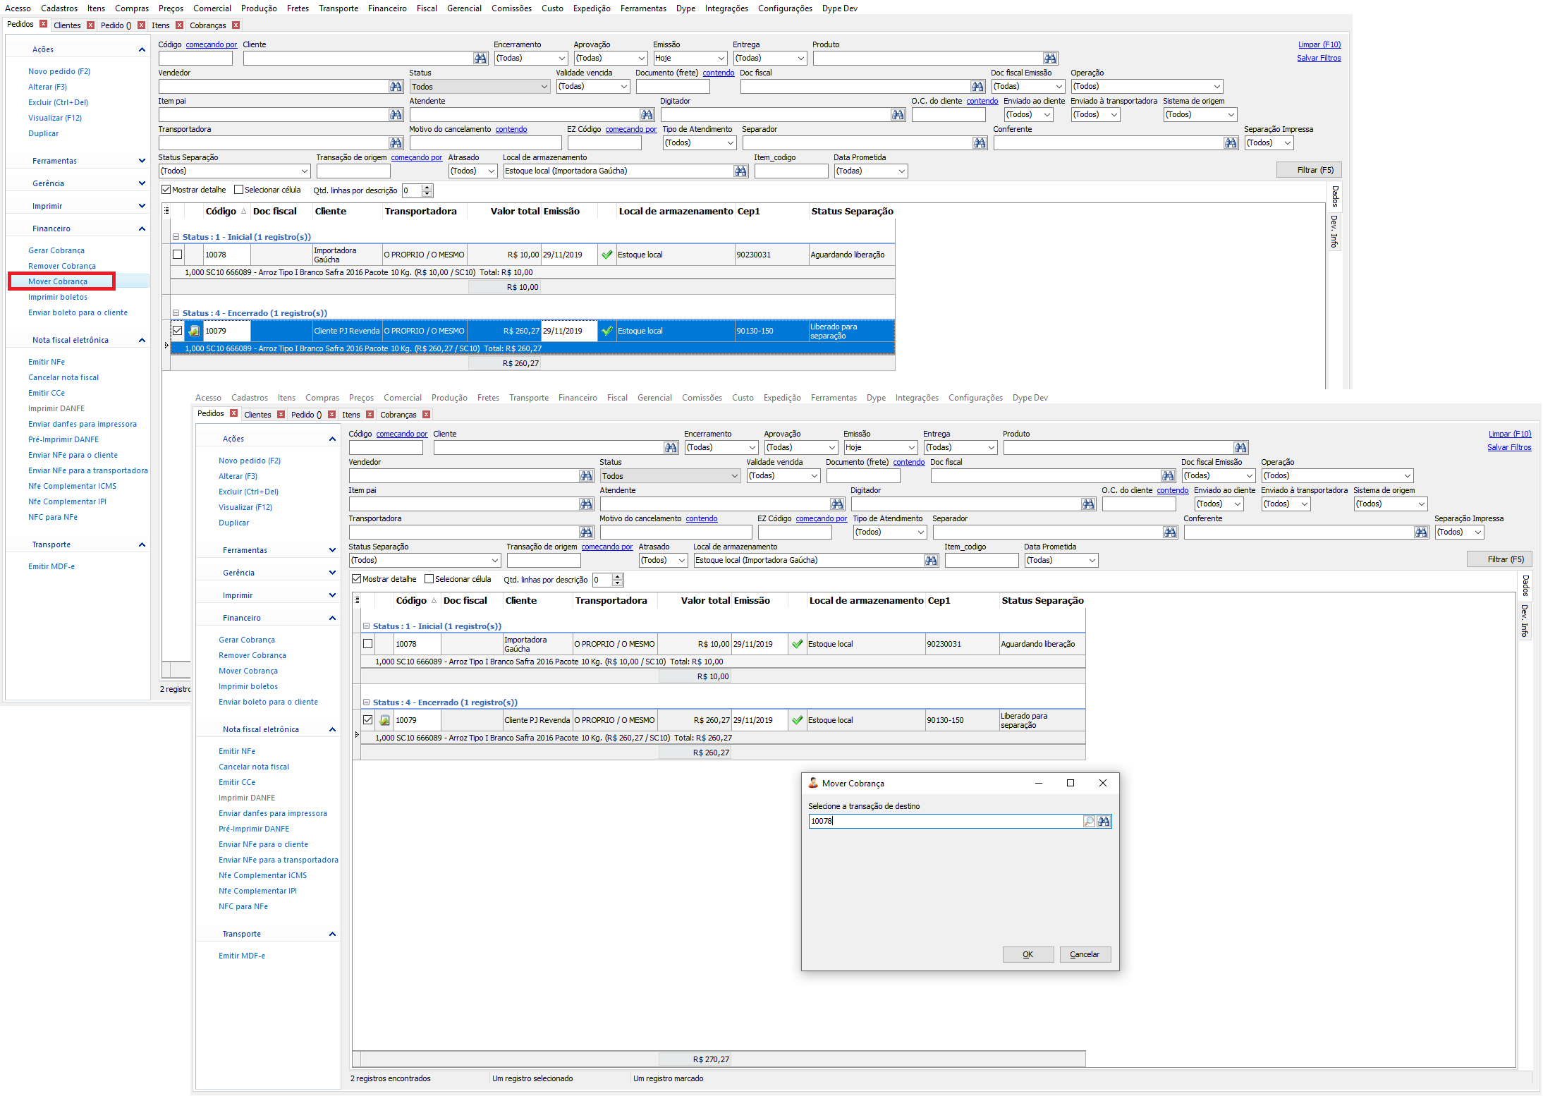The height and width of the screenshot is (1096, 1543).
Task: Click Transportadora lookup binoculars in lower window
Action: tap(586, 532)
